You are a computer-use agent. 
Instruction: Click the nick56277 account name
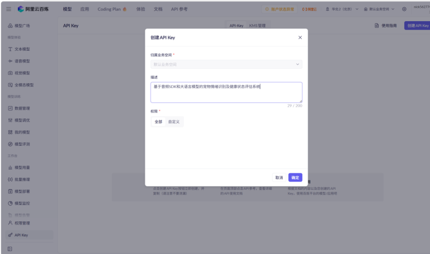click(x=422, y=7)
